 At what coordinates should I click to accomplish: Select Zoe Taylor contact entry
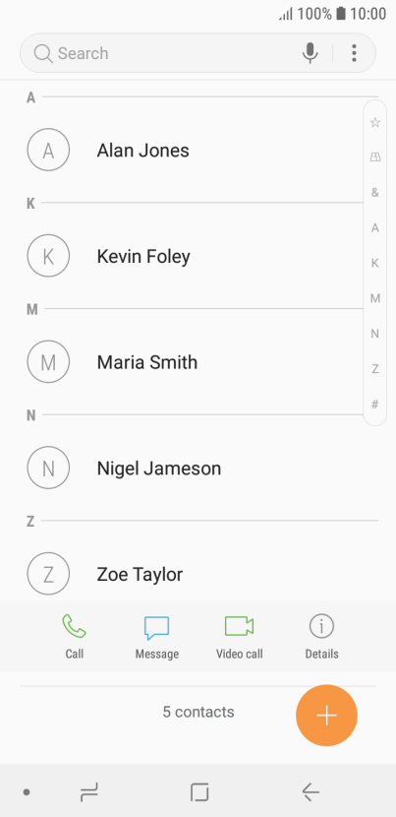[198, 573]
